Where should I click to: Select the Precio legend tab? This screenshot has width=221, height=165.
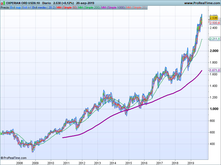point(5,8)
